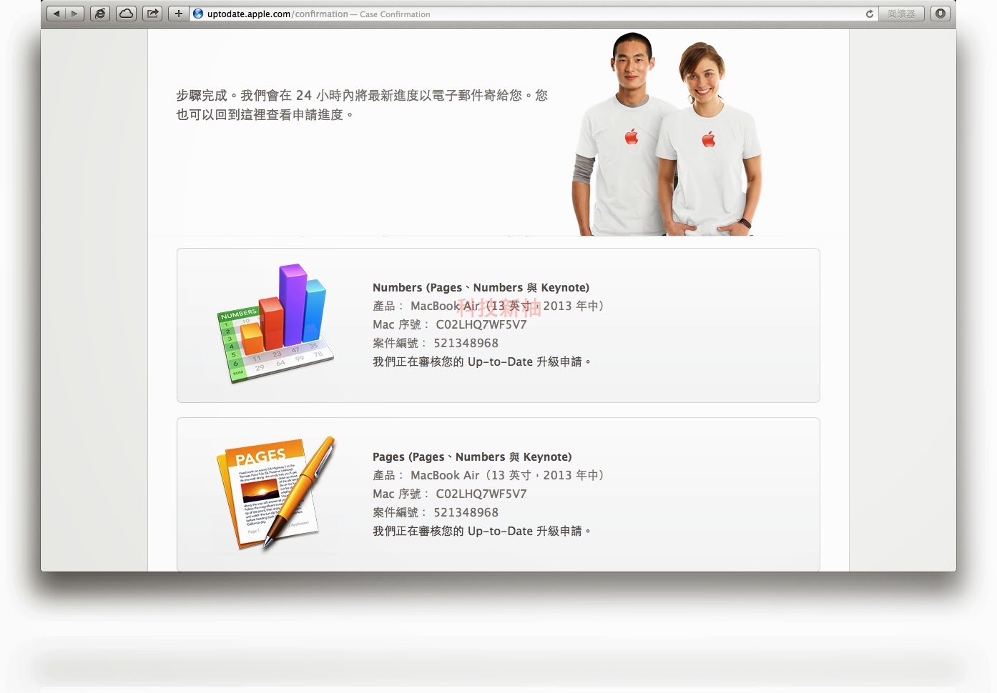
Task: Open the Downloads toolbar icon
Action: click(940, 14)
